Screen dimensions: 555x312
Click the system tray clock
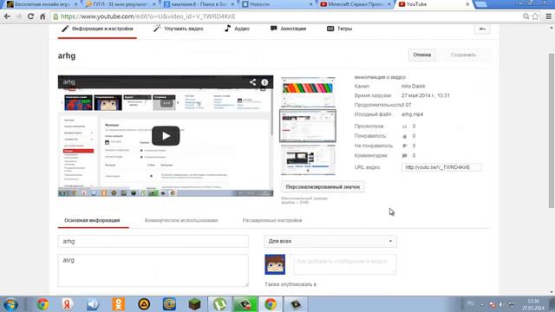pos(532,304)
